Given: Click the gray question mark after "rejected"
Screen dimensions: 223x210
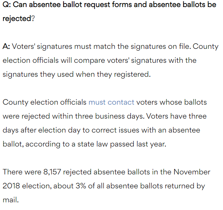Looking at the screenshot, I should click(x=33, y=18).
